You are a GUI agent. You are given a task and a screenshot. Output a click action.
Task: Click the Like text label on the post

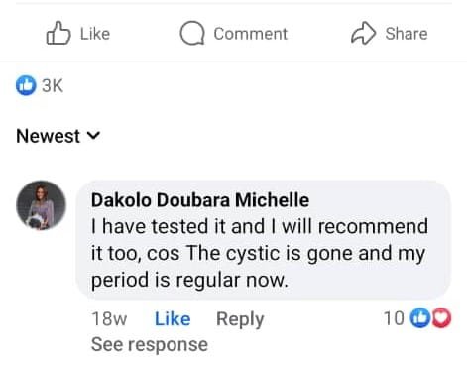(x=95, y=34)
